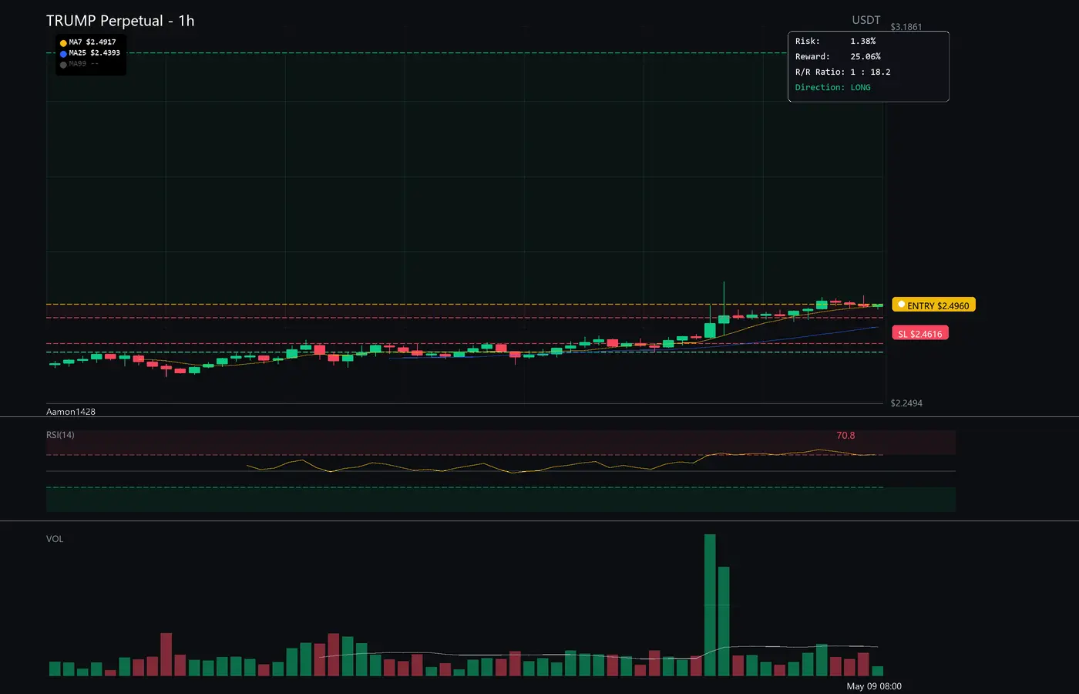This screenshot has width=1079, height=694.
Task: Click the MA25 $2.4393 legend value
Action: click(x=94, y=53)
